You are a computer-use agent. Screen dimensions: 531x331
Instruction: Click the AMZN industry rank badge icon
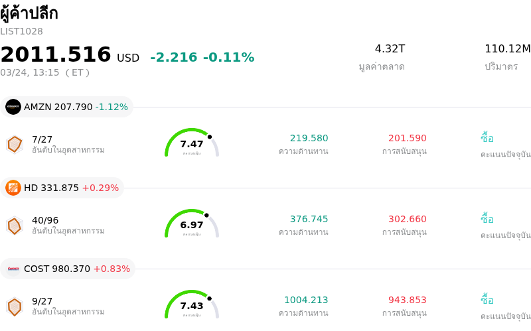point(15,144)
